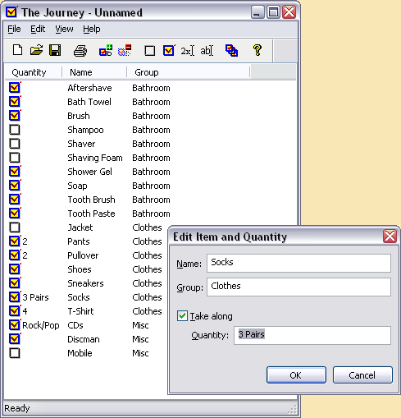Check the Shampoo item checkbox

(x=15, y=130)
